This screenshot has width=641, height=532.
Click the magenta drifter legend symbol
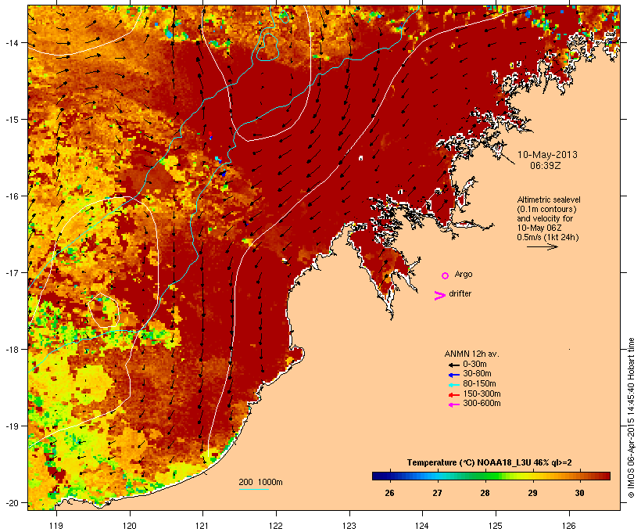click(440, 296)
